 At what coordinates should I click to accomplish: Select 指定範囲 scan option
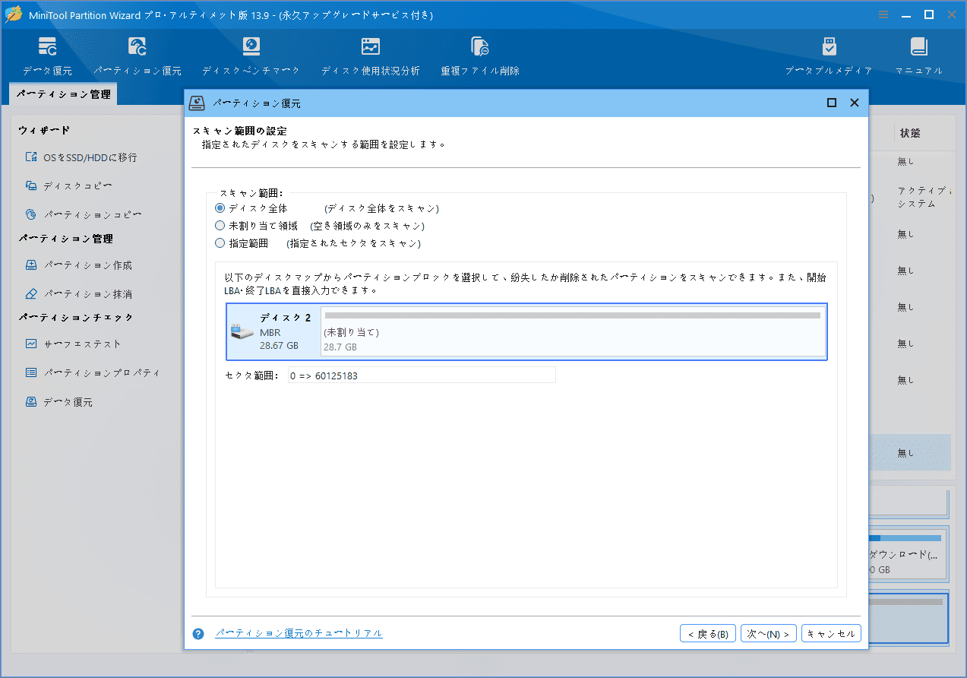tap(242, 243)
